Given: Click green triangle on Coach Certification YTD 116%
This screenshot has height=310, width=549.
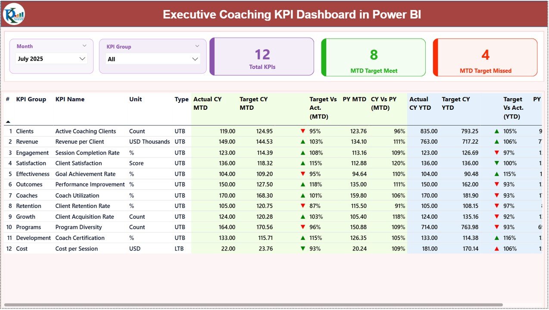Looking at the screenshot, I should click(496, 238).
